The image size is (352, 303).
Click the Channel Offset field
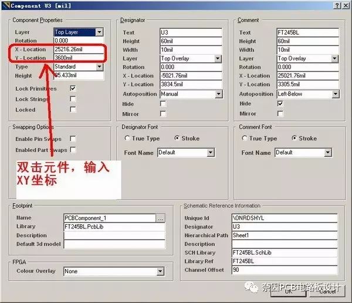click(x=285, y=270)
